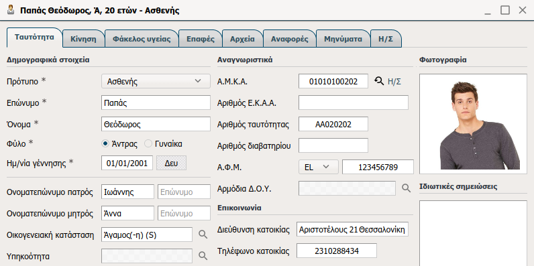The width and height of the screenshot is (534, 266).
Task: Click the A.M.K.A. magnifier search icon
Action: [x=379, y=81]
